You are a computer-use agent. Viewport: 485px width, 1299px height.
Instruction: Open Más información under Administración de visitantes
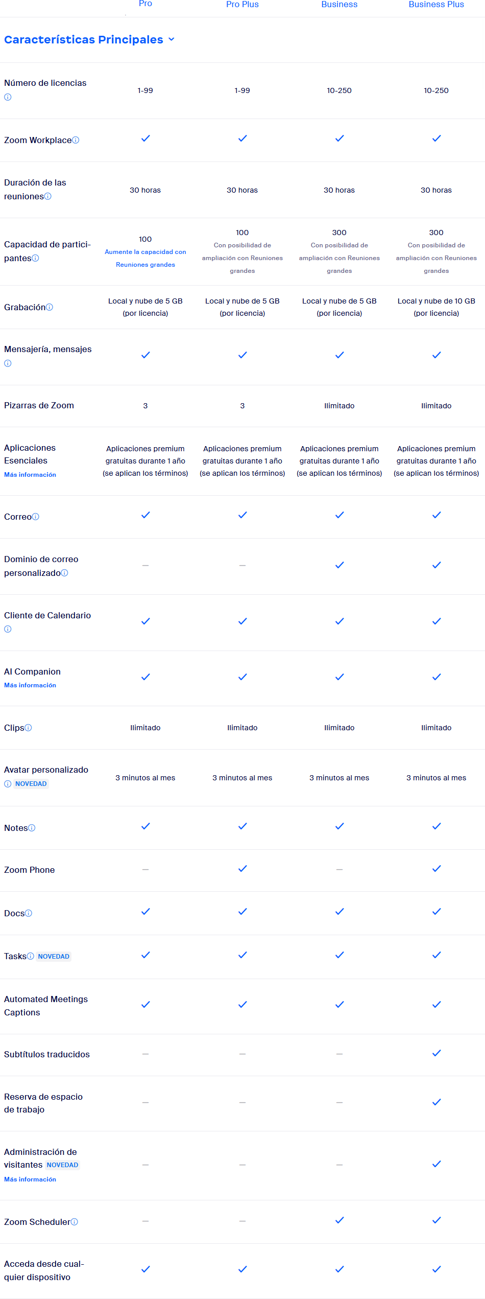30,1179
